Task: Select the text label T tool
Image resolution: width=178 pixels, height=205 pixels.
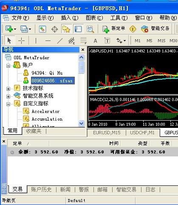Action: click(107, 41)
